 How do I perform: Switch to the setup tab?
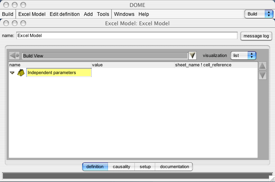pyautogui.click(x=145, y=167)
